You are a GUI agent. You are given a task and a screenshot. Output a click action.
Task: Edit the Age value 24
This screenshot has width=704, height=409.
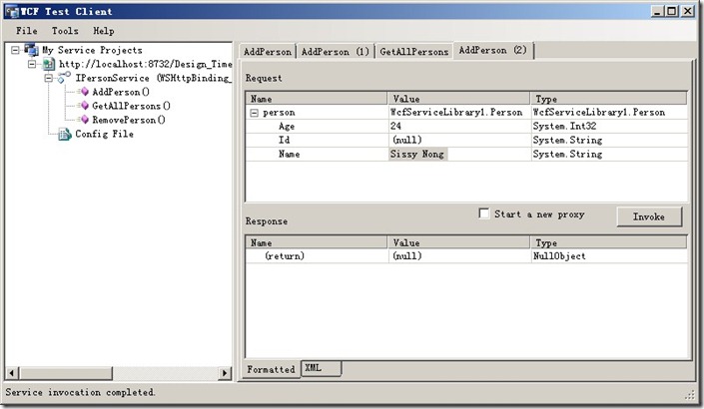point(459,126)
